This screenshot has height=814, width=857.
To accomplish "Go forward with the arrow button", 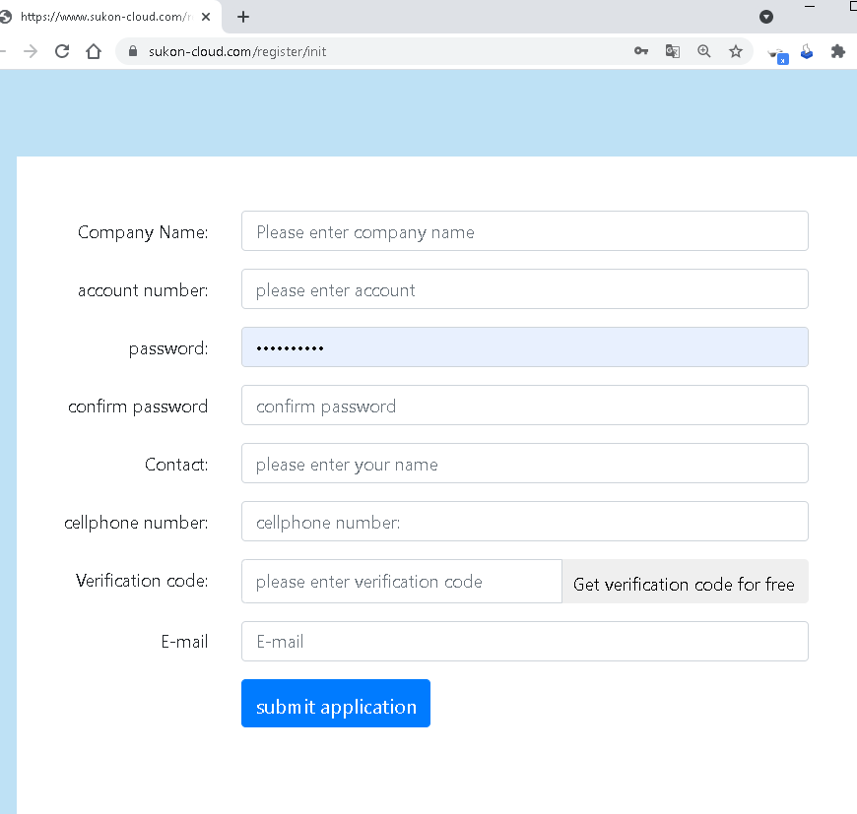I will pos(31,51).
